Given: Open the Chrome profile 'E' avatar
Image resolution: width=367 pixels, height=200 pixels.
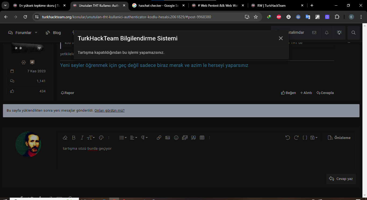Looking at the screenshot, I should 351,17.
